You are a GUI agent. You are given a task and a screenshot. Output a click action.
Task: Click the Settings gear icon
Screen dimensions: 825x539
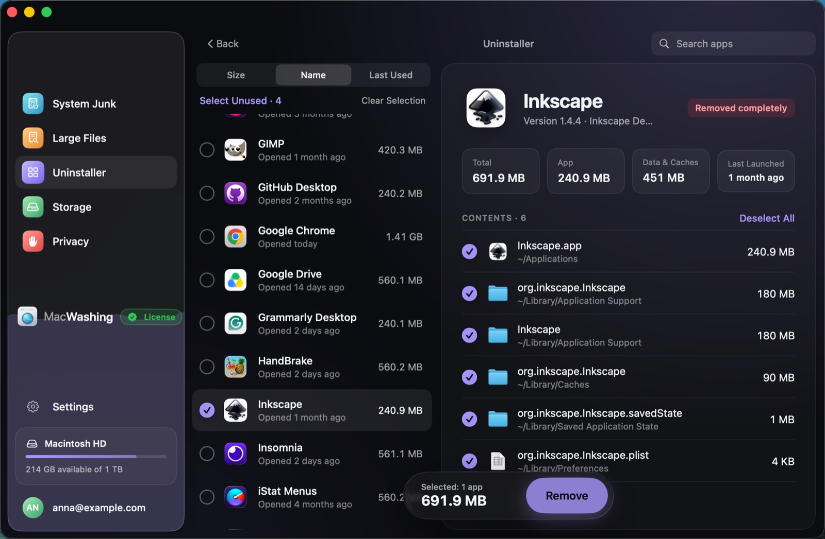(33, 407)
